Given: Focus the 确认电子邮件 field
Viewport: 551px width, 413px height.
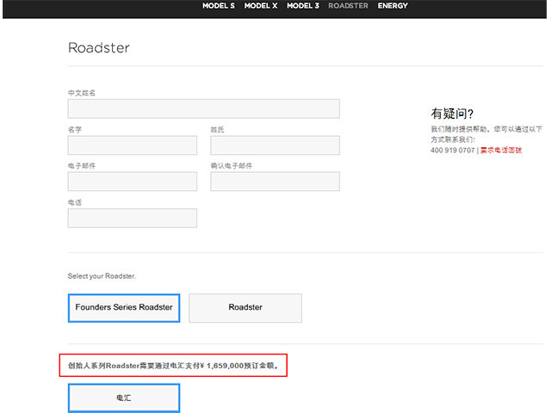Looking at the screenshot, I should pyautogui.click(x=275, y=182).
